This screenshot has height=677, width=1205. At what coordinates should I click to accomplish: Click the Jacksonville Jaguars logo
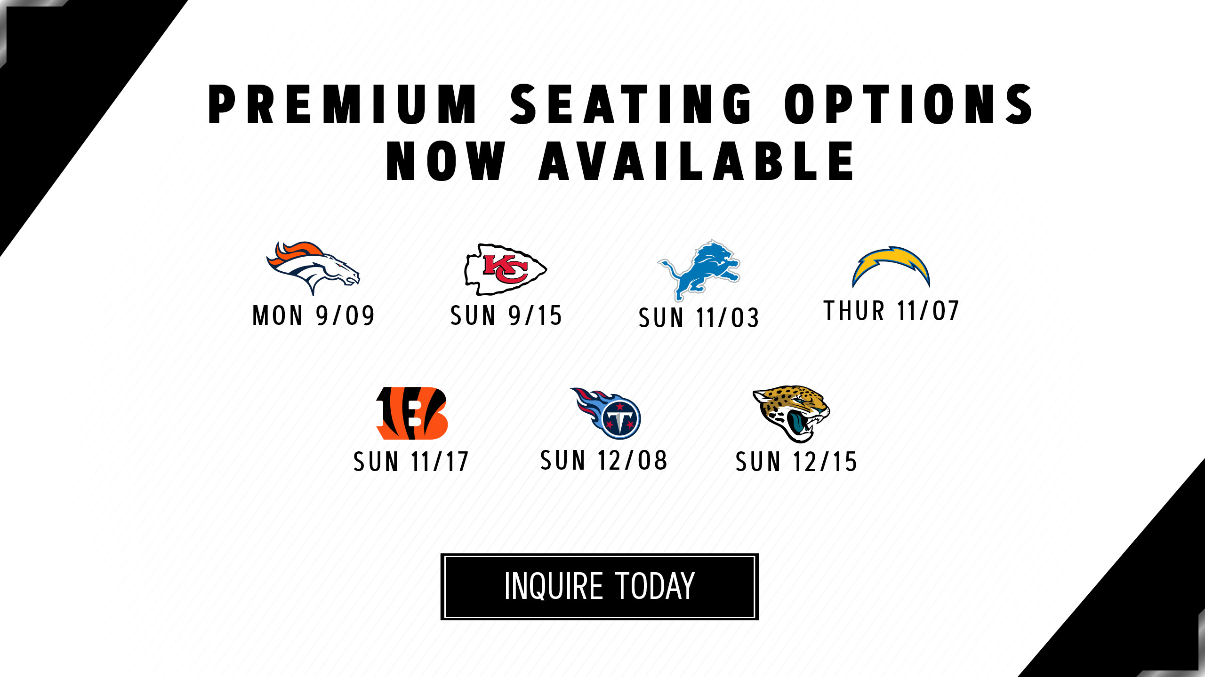[792, 413]
